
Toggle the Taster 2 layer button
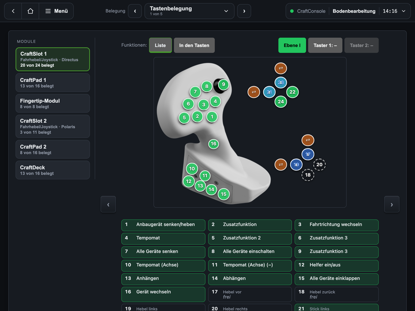click(x=362, y=45)
